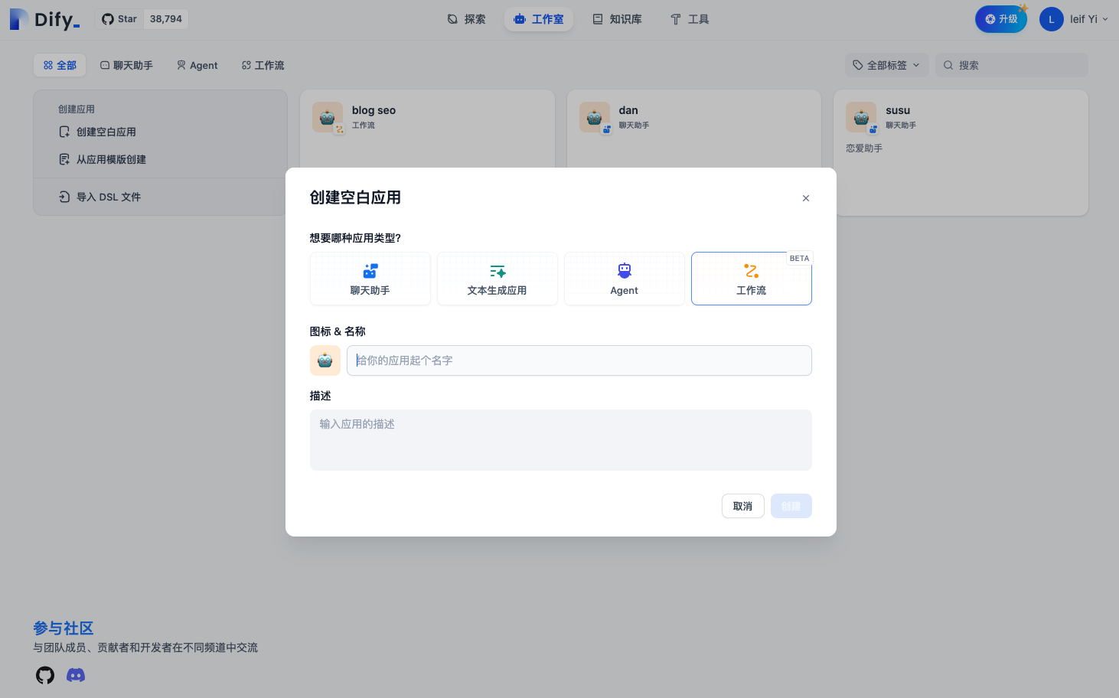Open the leif Yi account menu
1119x698 pixels.
point(1075,19)
